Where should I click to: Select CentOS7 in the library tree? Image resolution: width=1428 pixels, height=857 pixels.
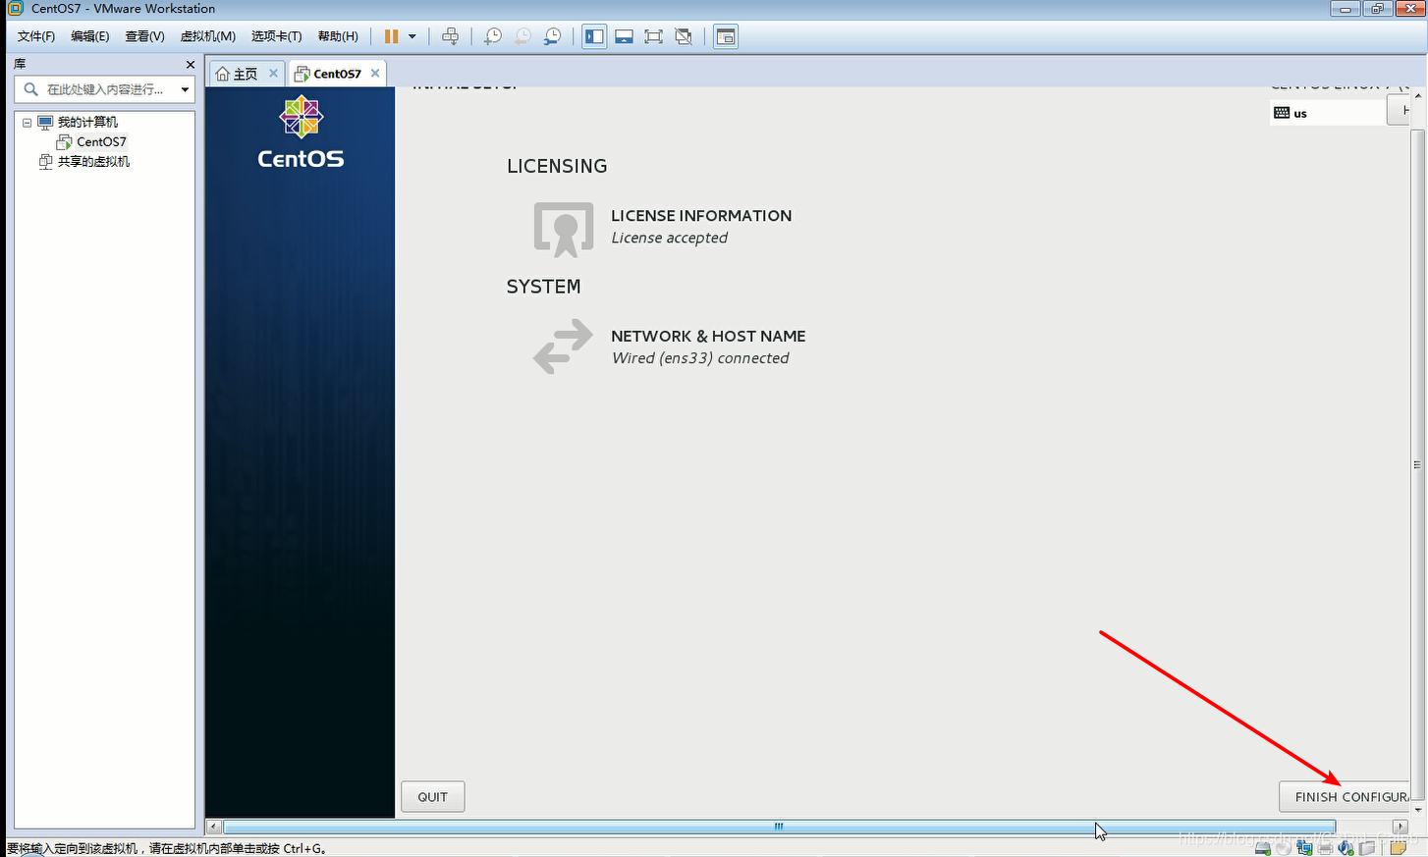[x=101, y=141]
